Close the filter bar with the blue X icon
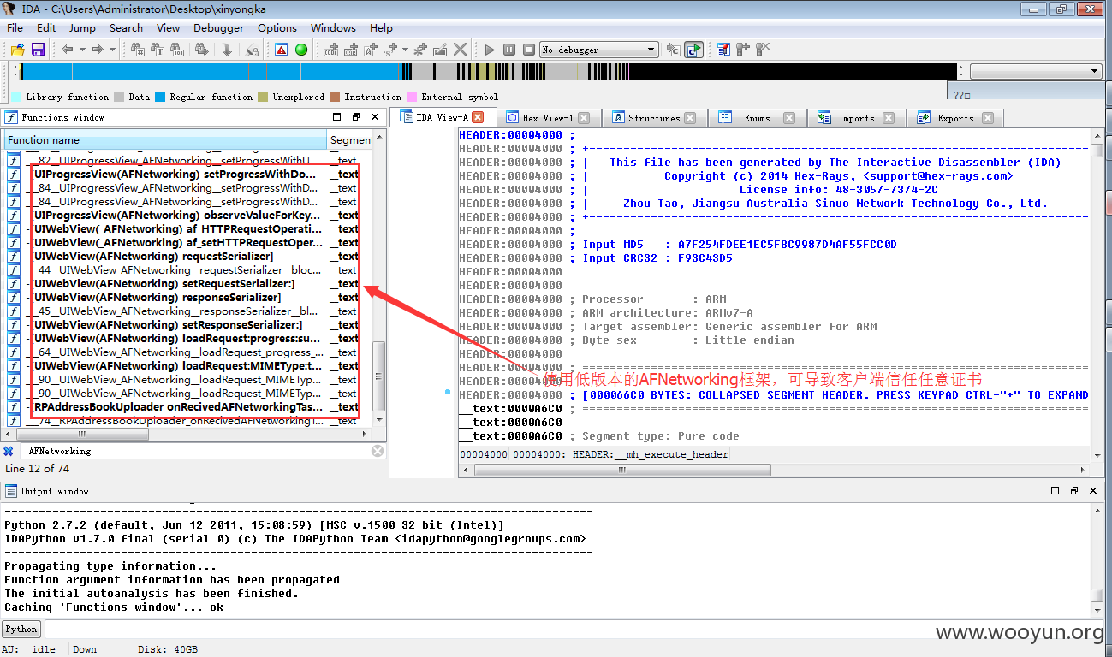The image size is (1112, 657). [x=9, y=451]
